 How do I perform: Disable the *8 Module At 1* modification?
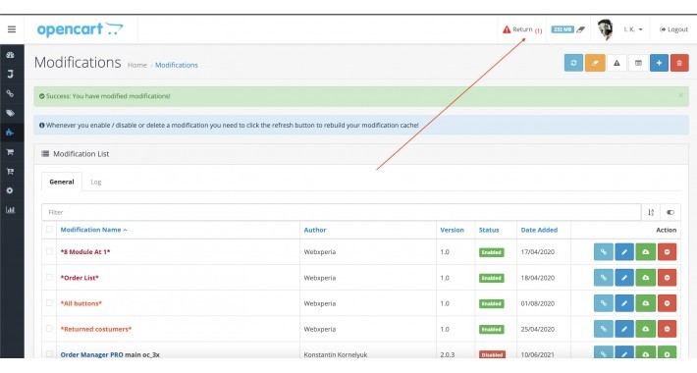(667, 251)
